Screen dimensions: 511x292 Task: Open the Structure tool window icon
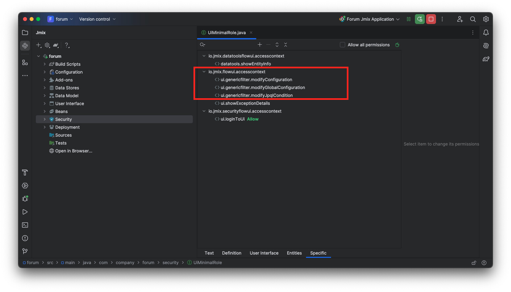coord(25,62)
